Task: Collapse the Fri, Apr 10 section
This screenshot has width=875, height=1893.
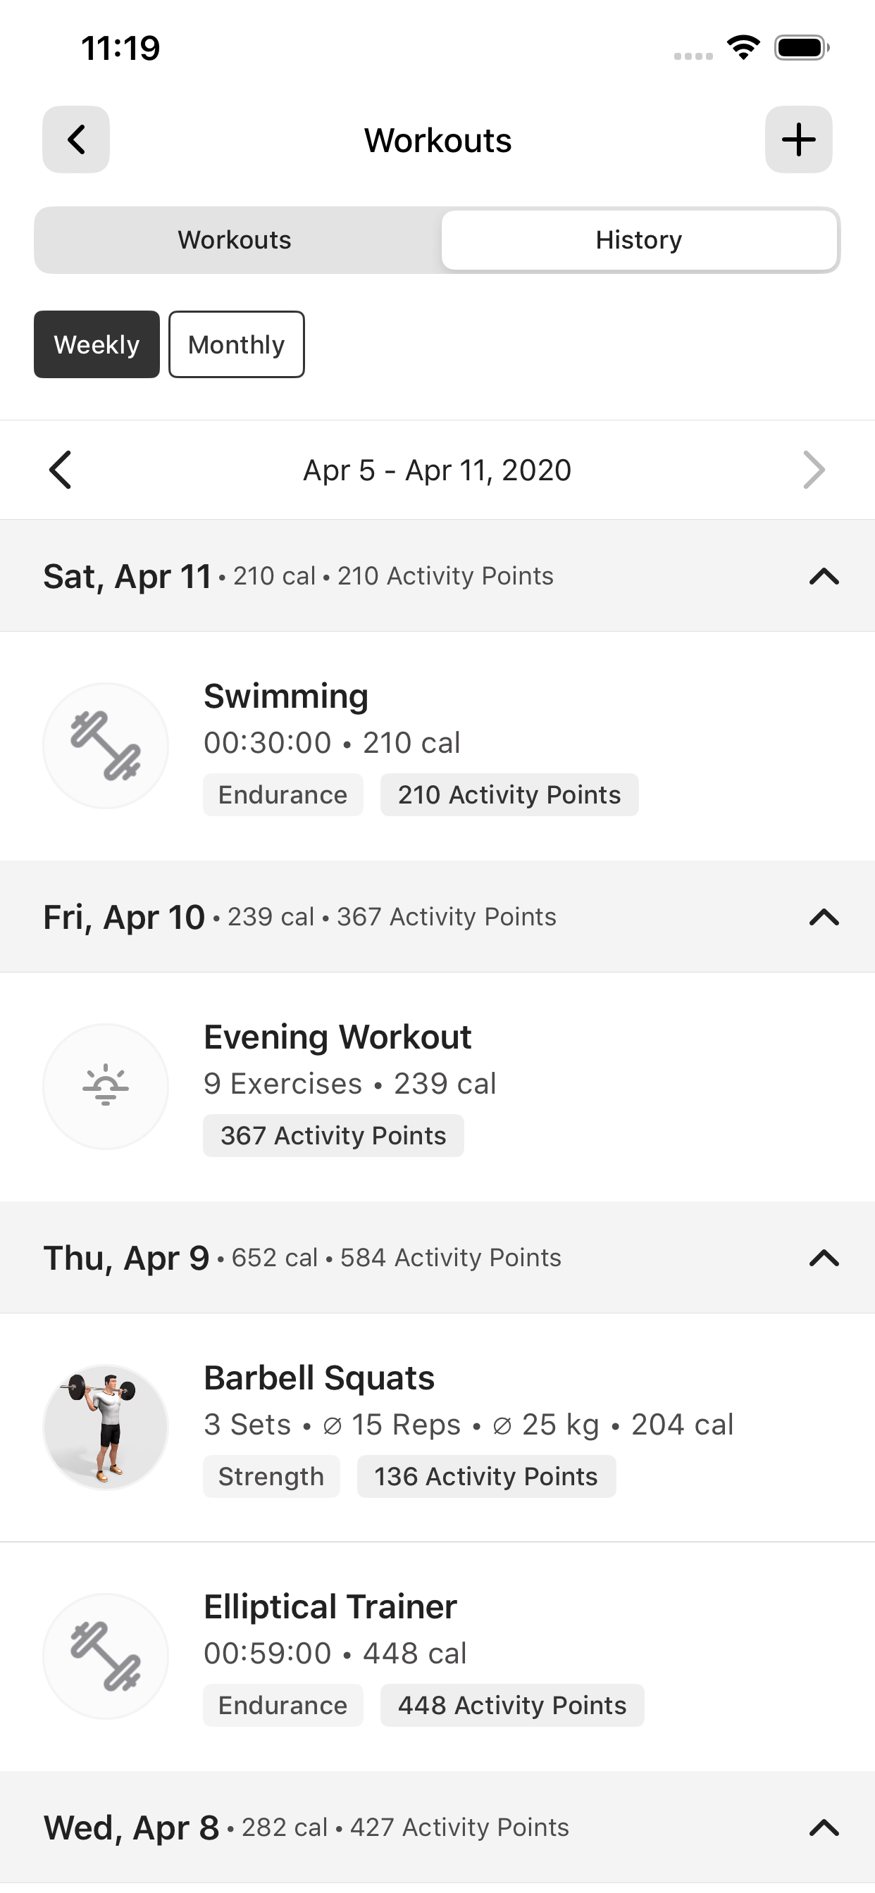Action: 824,917
